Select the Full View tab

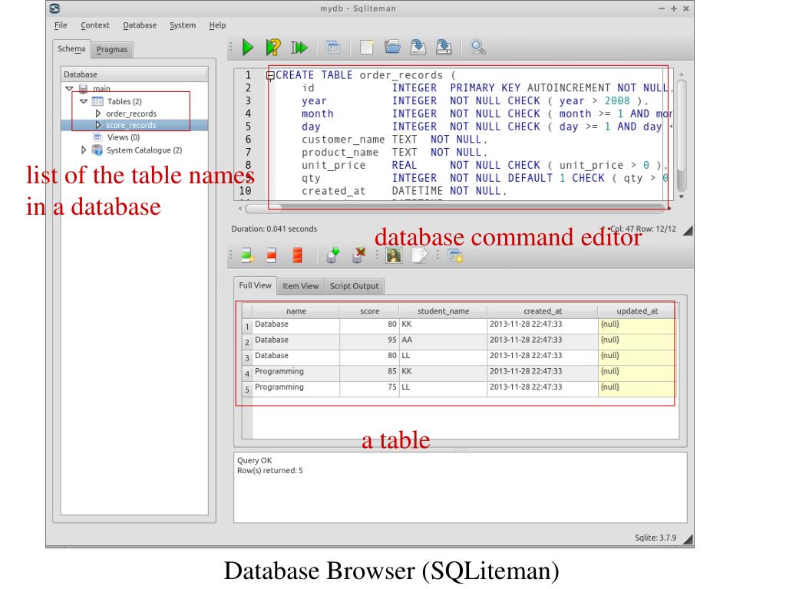click(255, 285)
